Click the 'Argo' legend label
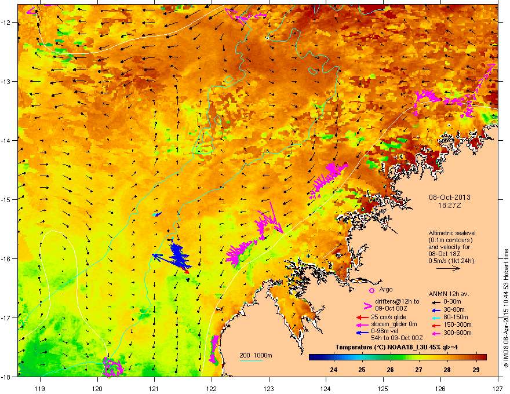 [x=386, y=289]
